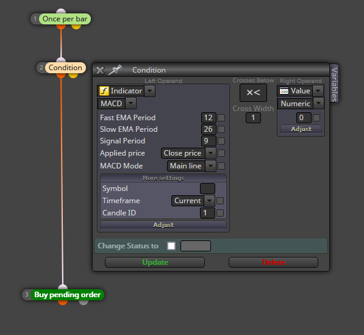The height and width of the screenshot is (335, 364).
Task: Click the Candle ID value field
Action: click(x=207, y=213)
